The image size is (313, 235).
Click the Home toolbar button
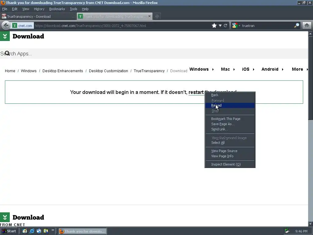point(307,26)
